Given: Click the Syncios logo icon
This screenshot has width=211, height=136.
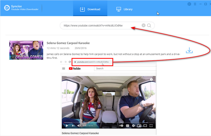Looking at the screenshot, I should (7, 8).
